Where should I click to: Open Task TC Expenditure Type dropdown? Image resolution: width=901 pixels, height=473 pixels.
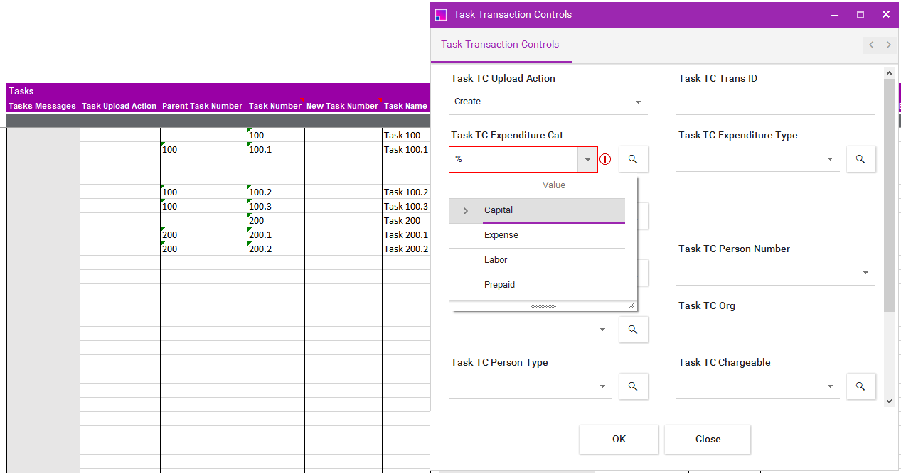tap(830, 159)
